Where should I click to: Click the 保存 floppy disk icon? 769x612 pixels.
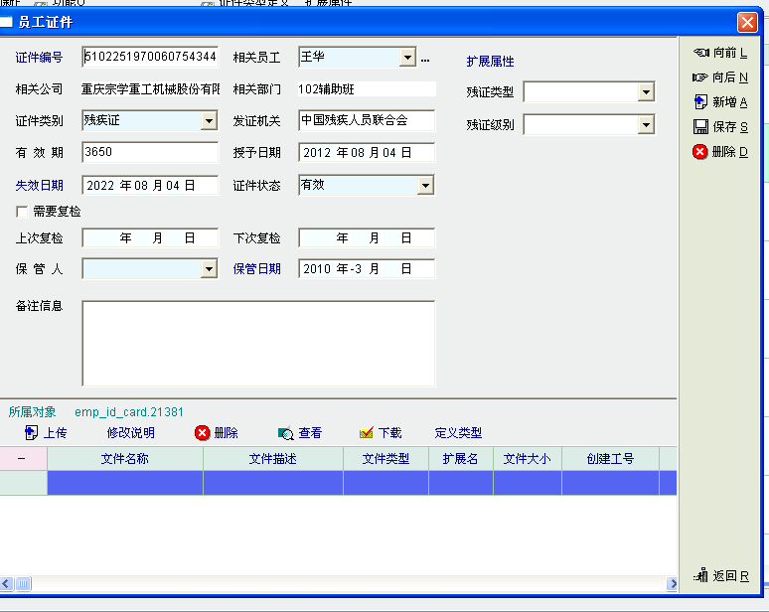(x=700, y=127)
